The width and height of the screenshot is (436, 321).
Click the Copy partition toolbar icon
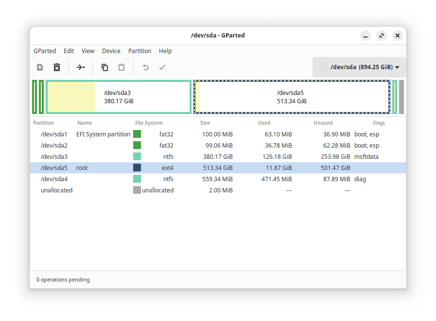[x=105, y=67]
